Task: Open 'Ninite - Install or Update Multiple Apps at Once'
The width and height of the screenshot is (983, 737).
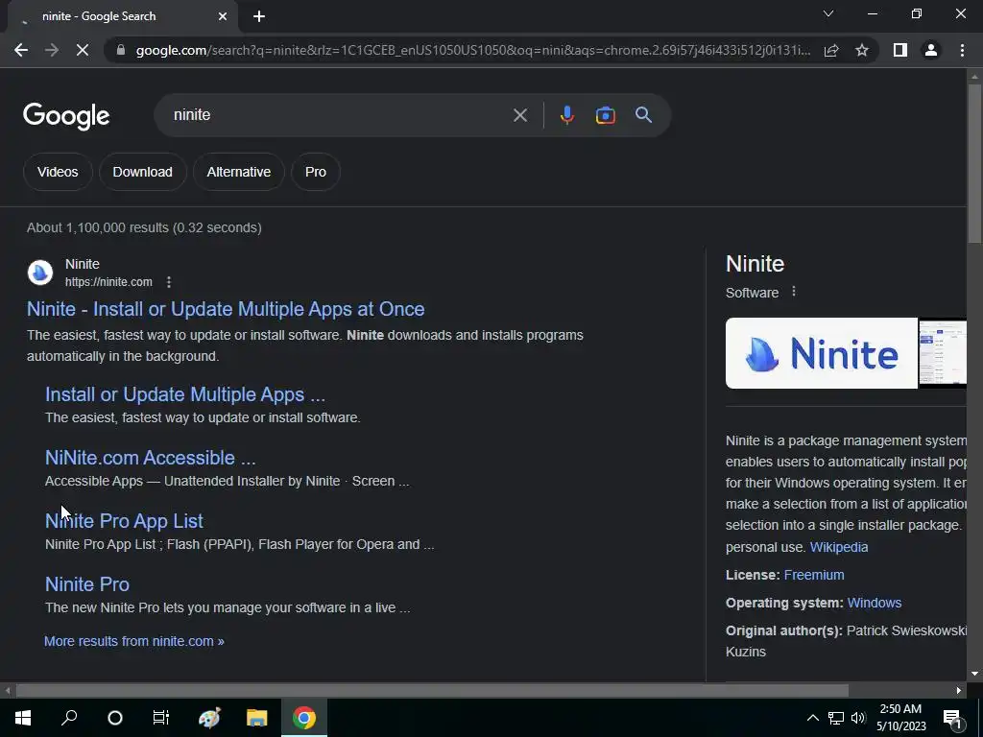Action: [x=226, y=309]
